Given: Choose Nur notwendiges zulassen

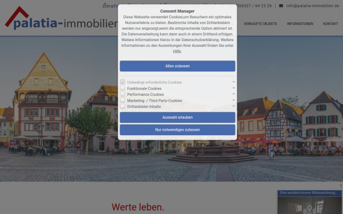Looking at the screenshot, I should pos(177,130).
